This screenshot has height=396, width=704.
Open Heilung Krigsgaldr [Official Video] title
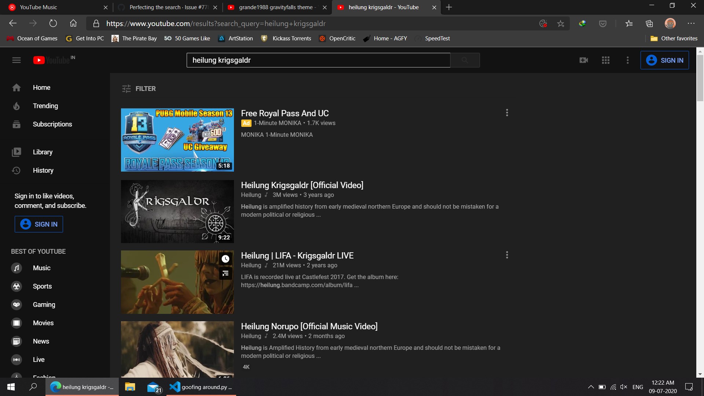click(302, 185)
